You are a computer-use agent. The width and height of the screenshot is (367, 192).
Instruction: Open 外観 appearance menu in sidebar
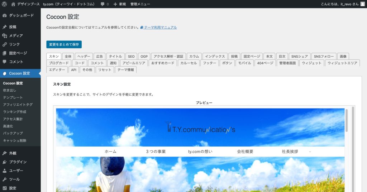[x=13, y=153]
